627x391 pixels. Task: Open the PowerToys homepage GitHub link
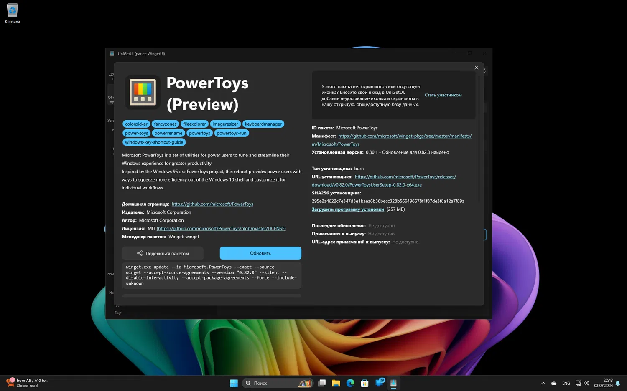[212, 204]
